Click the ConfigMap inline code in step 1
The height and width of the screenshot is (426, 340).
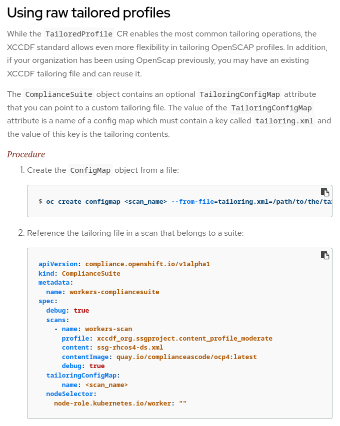pyautogui.click(x=90, y=170)
